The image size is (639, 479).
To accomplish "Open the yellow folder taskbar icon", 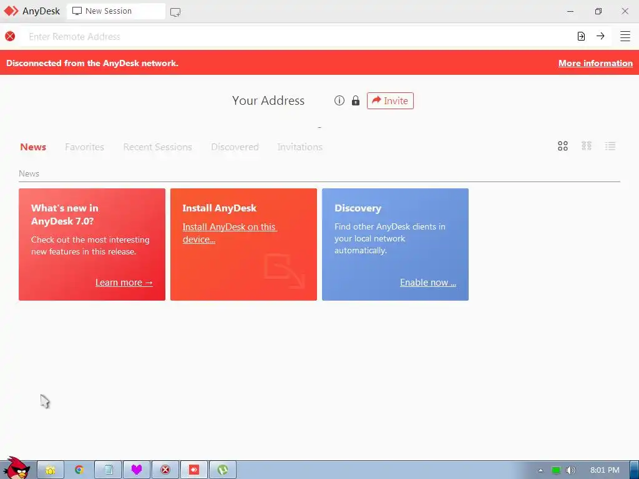I will (x=51, y=470).
